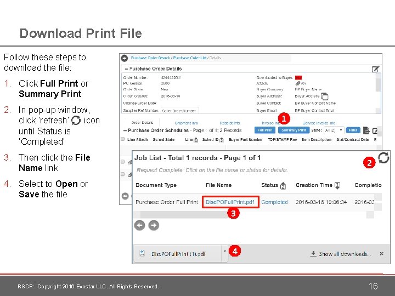Go to next Job List page arrow
Image resolution: width=395 pixels, height=296 pixels.
point(154,225)
